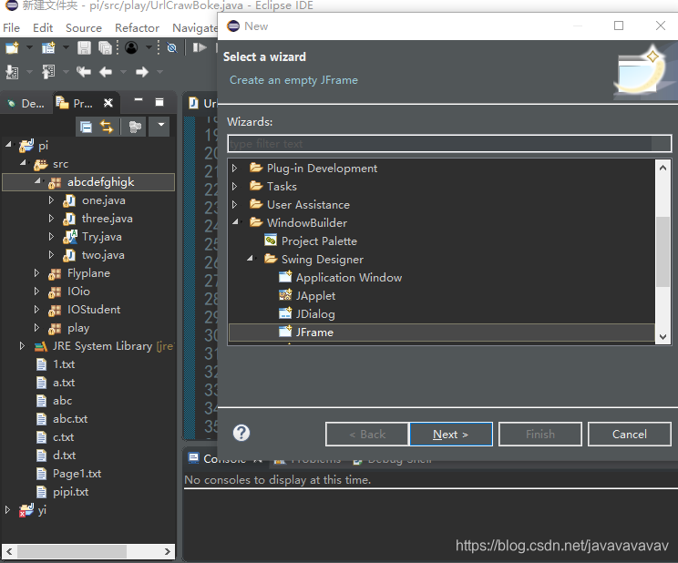This screenshot has width=678, height=563.
Task: Maximize the Package Explorer view
Action: pyautogui.click(x=159, y=102)
